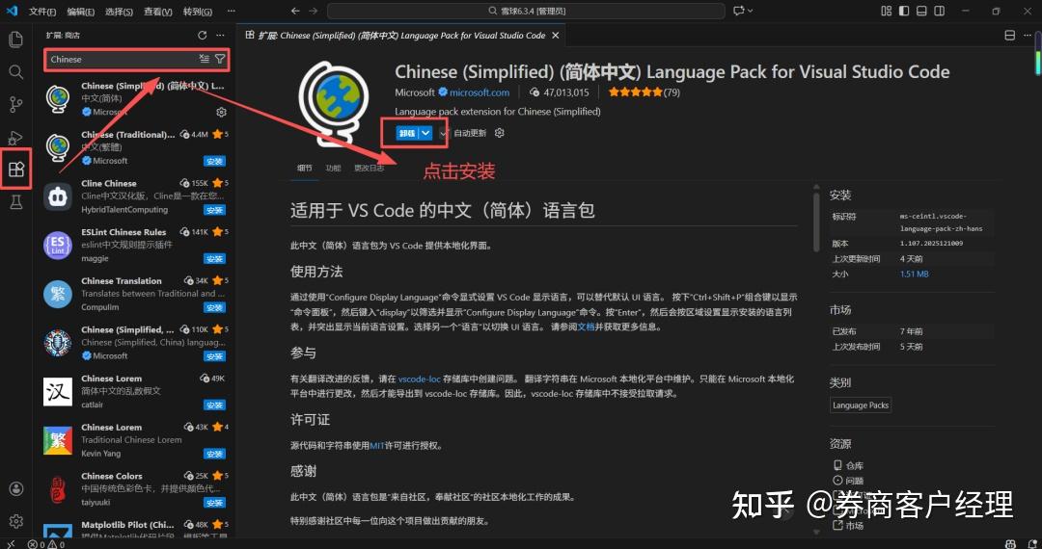
Task: Click the Language Packs category tag
Action: tap(860, 405)
